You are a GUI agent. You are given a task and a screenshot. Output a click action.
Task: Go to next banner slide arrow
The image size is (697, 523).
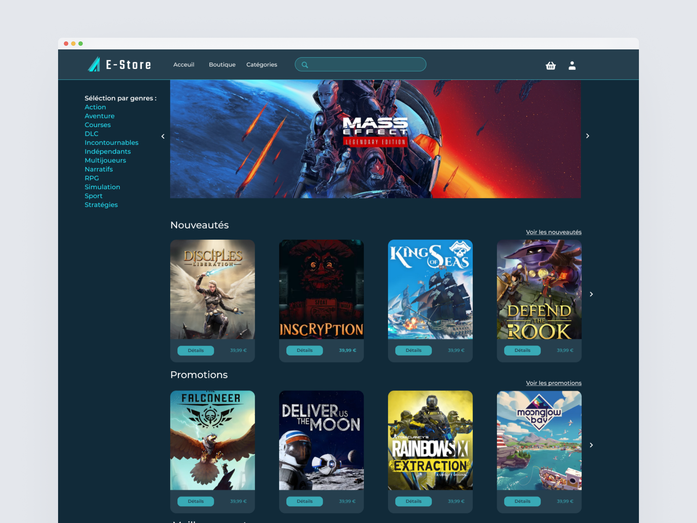pos(588,136)
